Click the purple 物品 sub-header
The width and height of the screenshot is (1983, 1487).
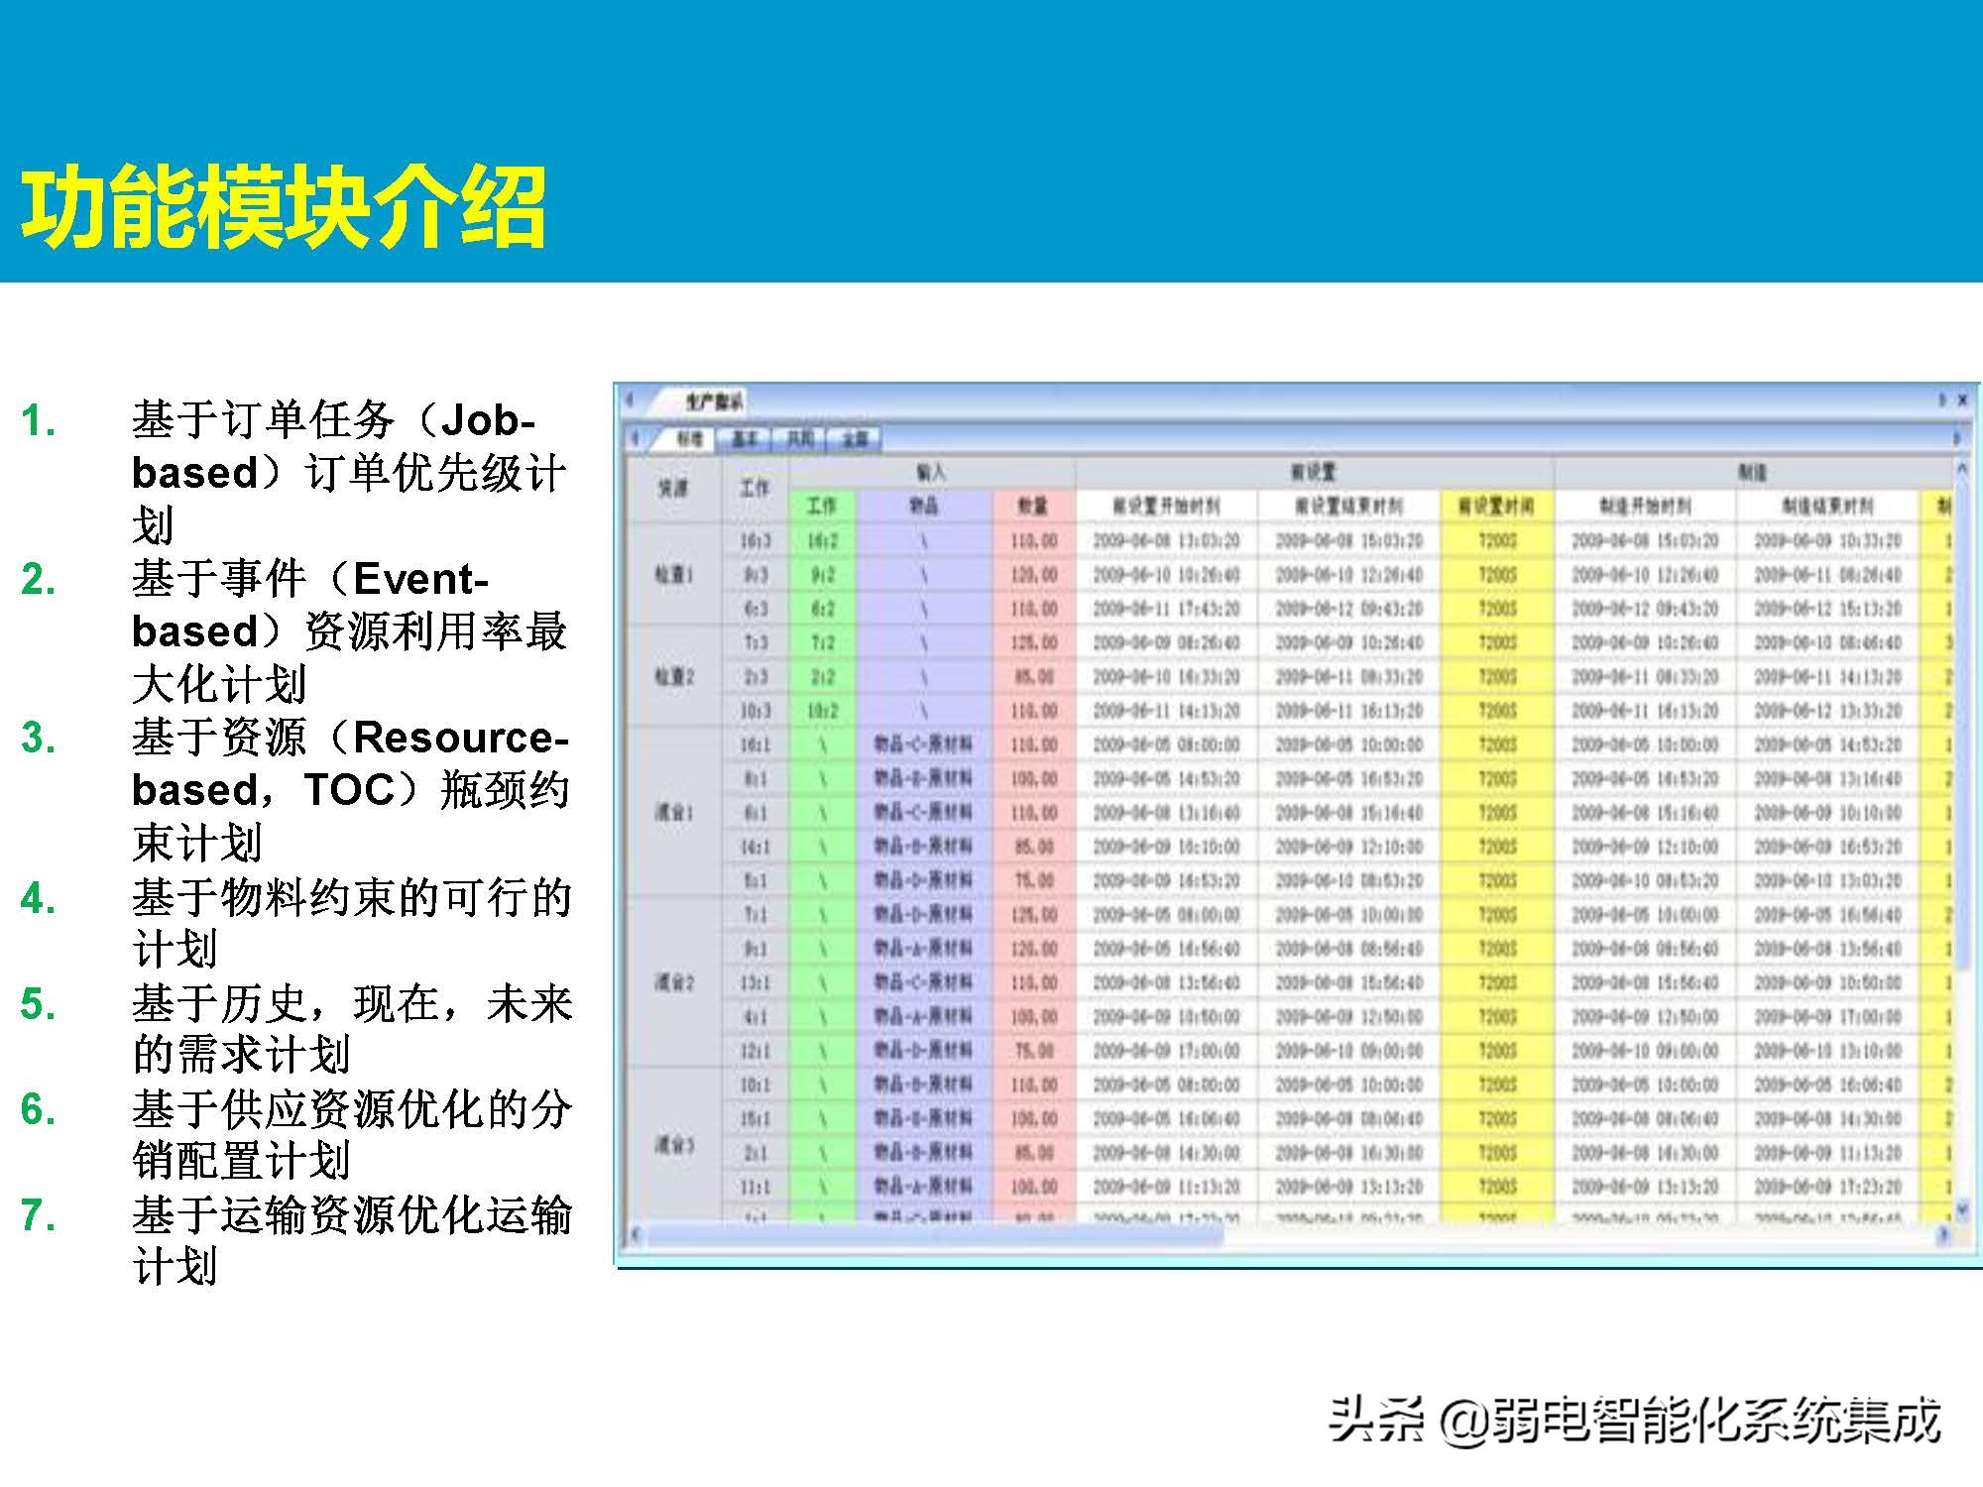(x=924, y=506)
